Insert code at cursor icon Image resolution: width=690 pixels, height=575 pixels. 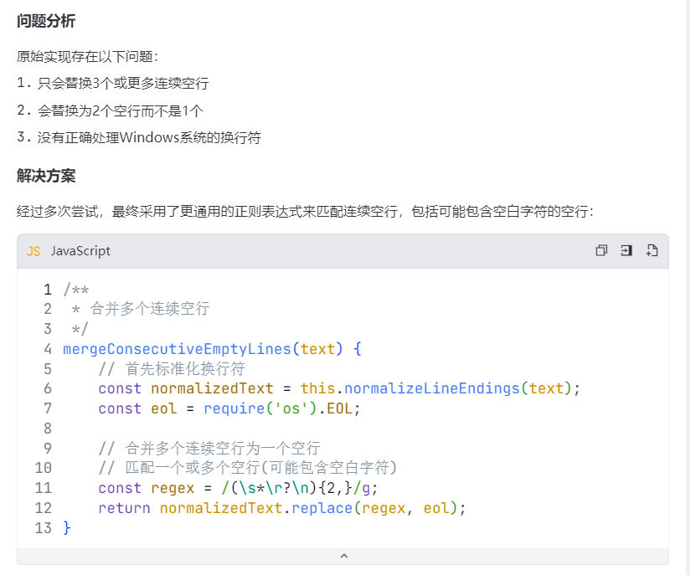tap(626, 251)
